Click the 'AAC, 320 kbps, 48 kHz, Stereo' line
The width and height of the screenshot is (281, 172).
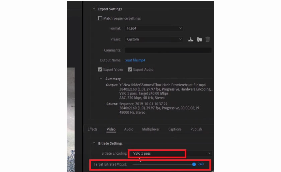click(x=142, y=98)
